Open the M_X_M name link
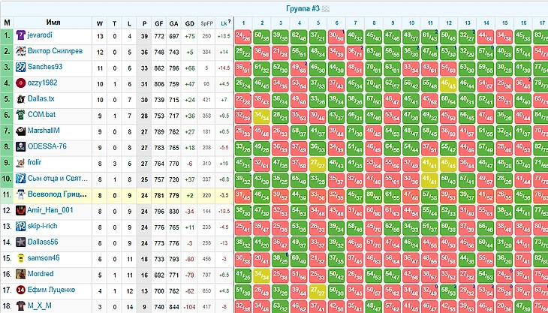 pyautogui.click(x=40, y=305)
